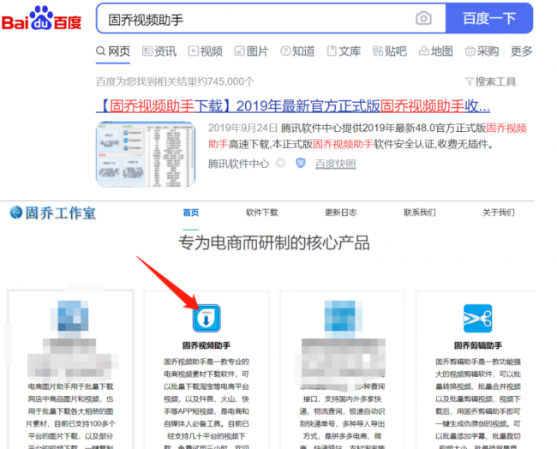Switch to the 文库 tab
557x449 pixels.
(344, 51)
